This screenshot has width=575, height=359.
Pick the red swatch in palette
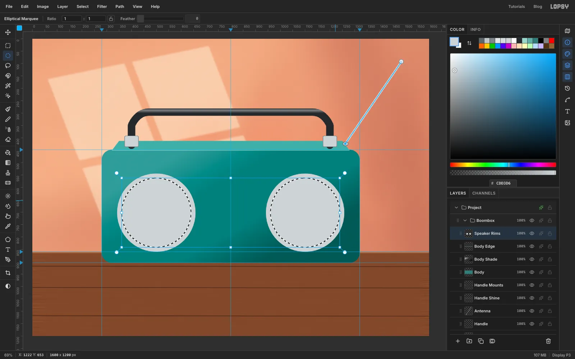pyautogui.click(x=552, y=41)
